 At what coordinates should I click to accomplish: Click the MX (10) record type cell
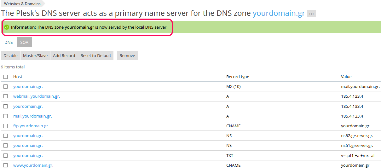click(234, 86)
